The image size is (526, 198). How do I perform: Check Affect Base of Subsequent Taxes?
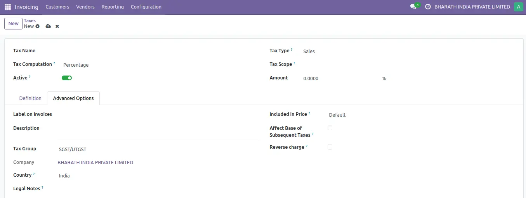[x=330, y=128]
